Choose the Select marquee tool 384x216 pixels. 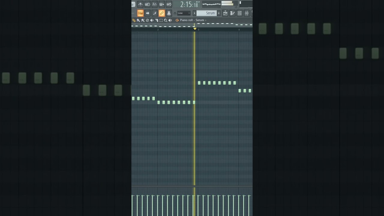point(161,20)
